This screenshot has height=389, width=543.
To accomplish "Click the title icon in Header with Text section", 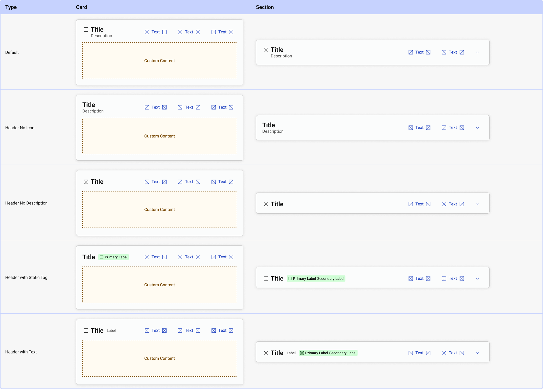I will (266, 353).
